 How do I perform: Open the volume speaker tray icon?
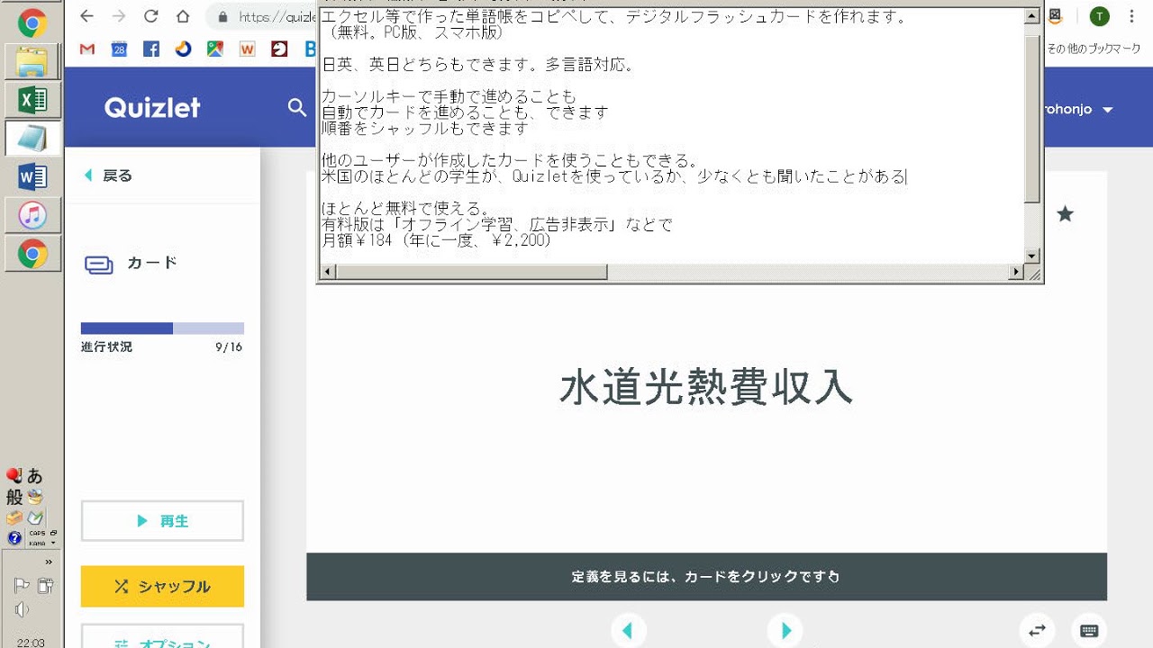(21, 610)
